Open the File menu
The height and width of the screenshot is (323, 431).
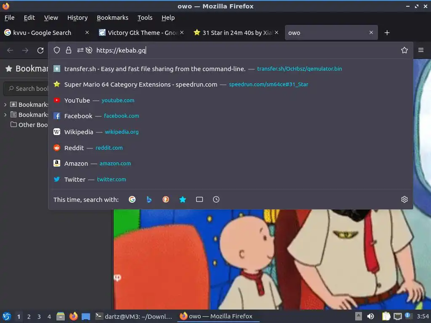pyautogui.click(x=9, y=18)
